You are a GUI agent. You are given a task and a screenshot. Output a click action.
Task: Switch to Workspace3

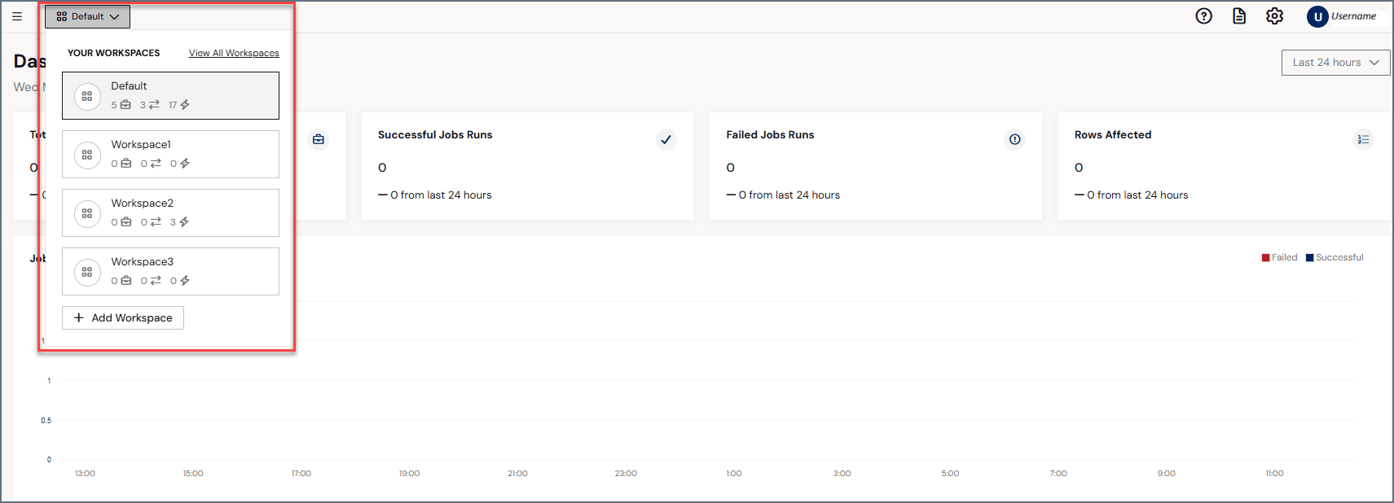pos(170,272)
